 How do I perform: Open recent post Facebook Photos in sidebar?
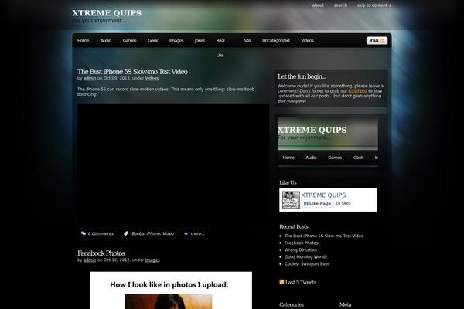(x=302, y=243)
